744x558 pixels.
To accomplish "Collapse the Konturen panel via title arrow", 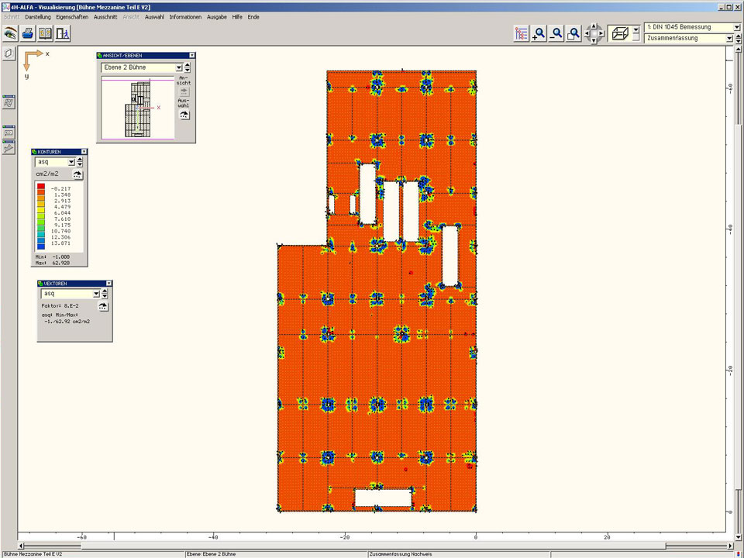I will [x=83, y=152].
